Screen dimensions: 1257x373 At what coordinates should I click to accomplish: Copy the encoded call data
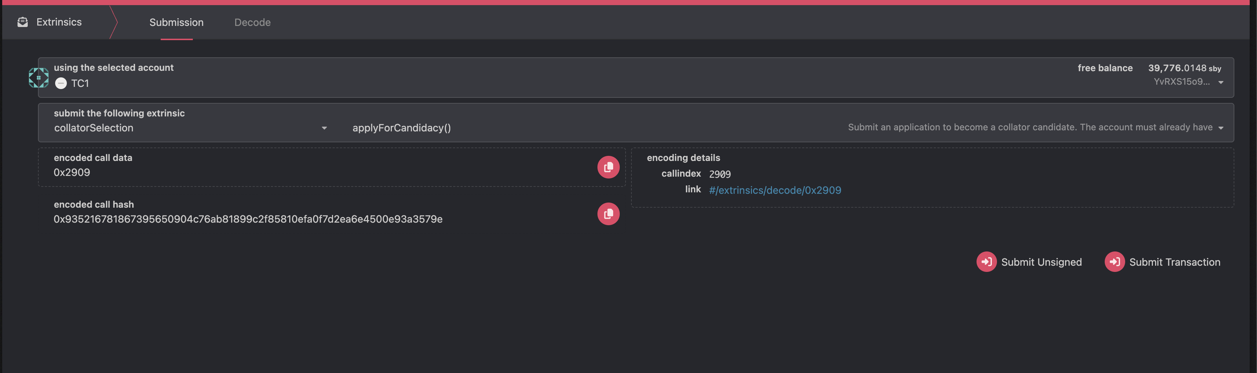coord(608,167)
